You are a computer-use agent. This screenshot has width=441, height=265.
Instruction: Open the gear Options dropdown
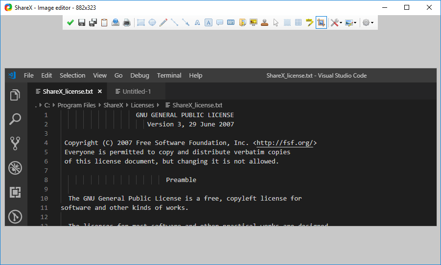(x=368, y=22)
